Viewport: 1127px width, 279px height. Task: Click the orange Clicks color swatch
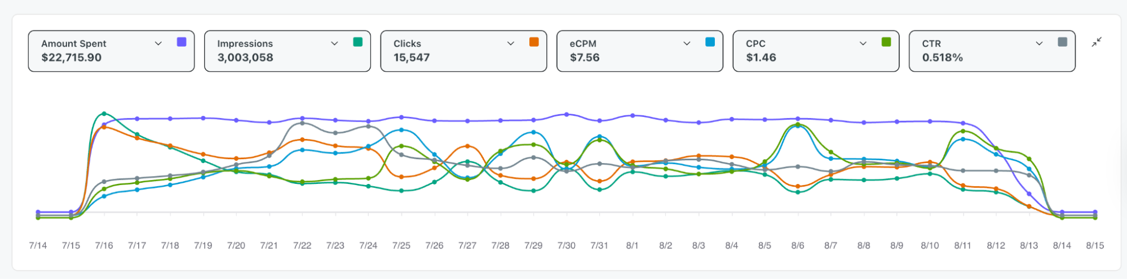(534, 42)
